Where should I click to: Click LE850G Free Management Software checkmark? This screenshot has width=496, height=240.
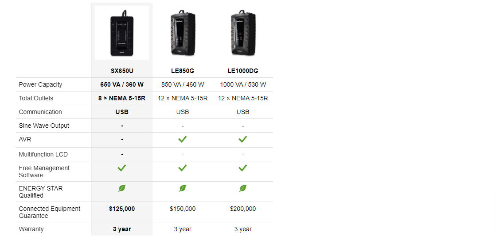point(182,168)
